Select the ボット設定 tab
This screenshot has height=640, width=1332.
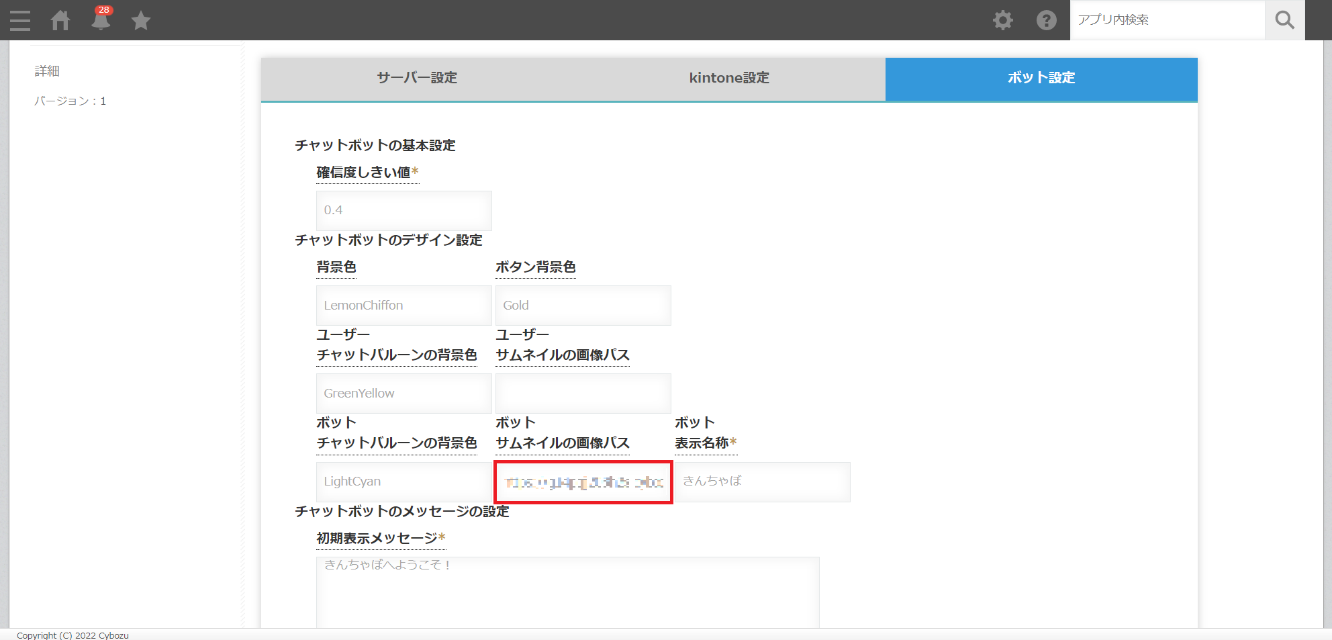(1041, 78)
